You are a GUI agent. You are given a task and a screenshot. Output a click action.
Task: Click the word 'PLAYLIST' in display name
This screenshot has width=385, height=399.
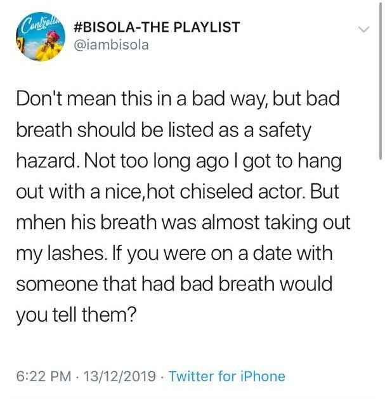click(x=207, y=27)
